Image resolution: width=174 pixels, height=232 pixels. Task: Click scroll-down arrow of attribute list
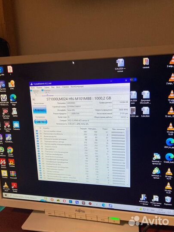coord(127,184)
